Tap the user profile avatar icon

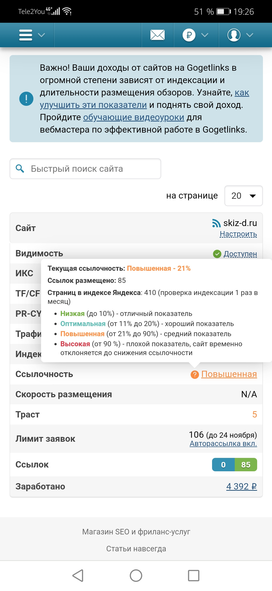tap(234, 35)
